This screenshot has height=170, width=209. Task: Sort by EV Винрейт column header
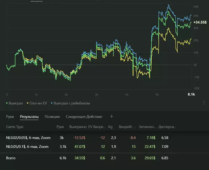[96, 127]
